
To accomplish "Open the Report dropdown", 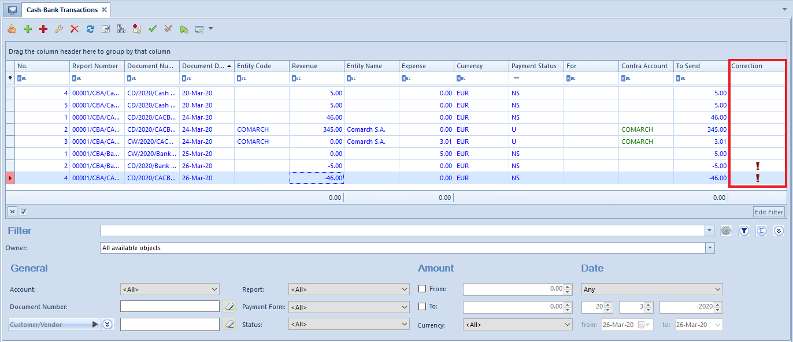I will [349, 289].
